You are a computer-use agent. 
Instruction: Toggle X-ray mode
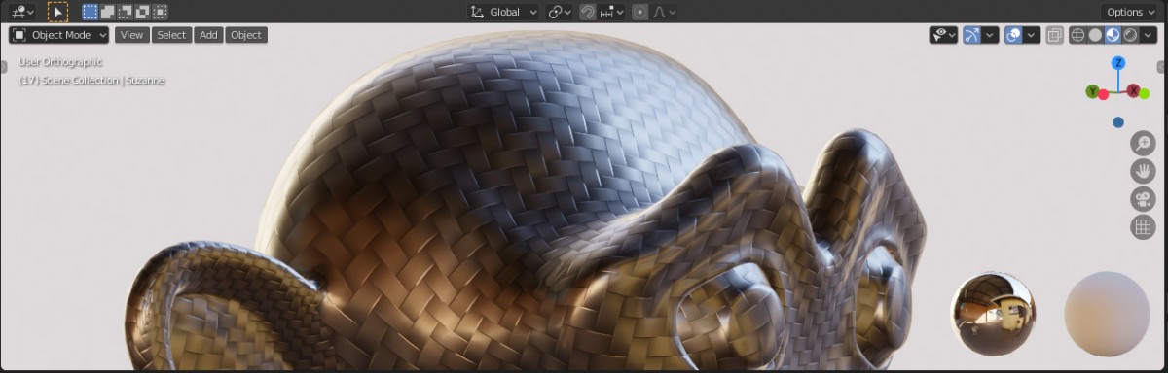tap(1054, 35)
